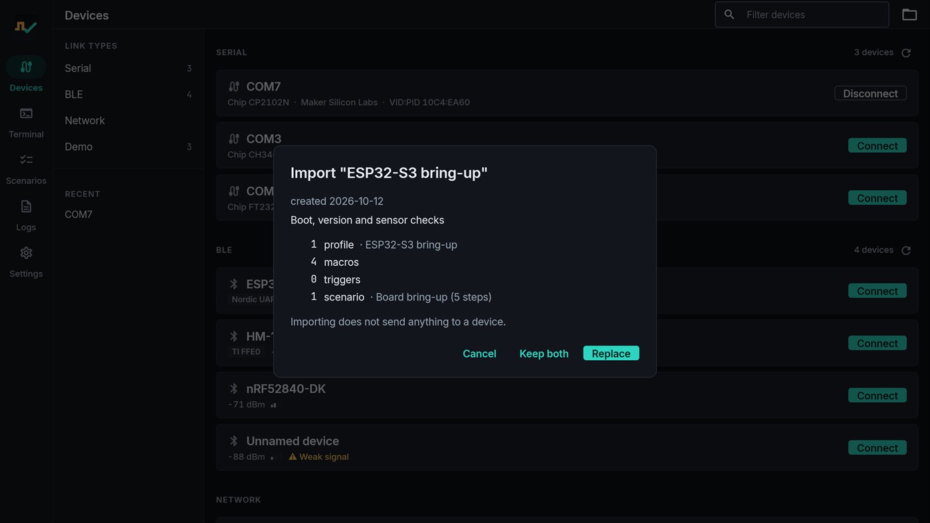Cancel the ESP32-S3 bring-up import
930x523 pixels.
coord(479,354)
